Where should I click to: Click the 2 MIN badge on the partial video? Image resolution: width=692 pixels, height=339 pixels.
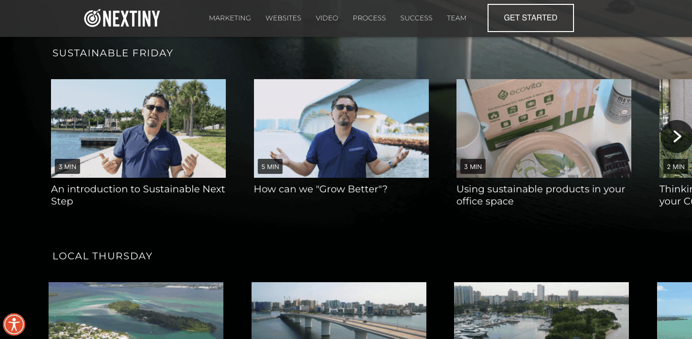675,167
